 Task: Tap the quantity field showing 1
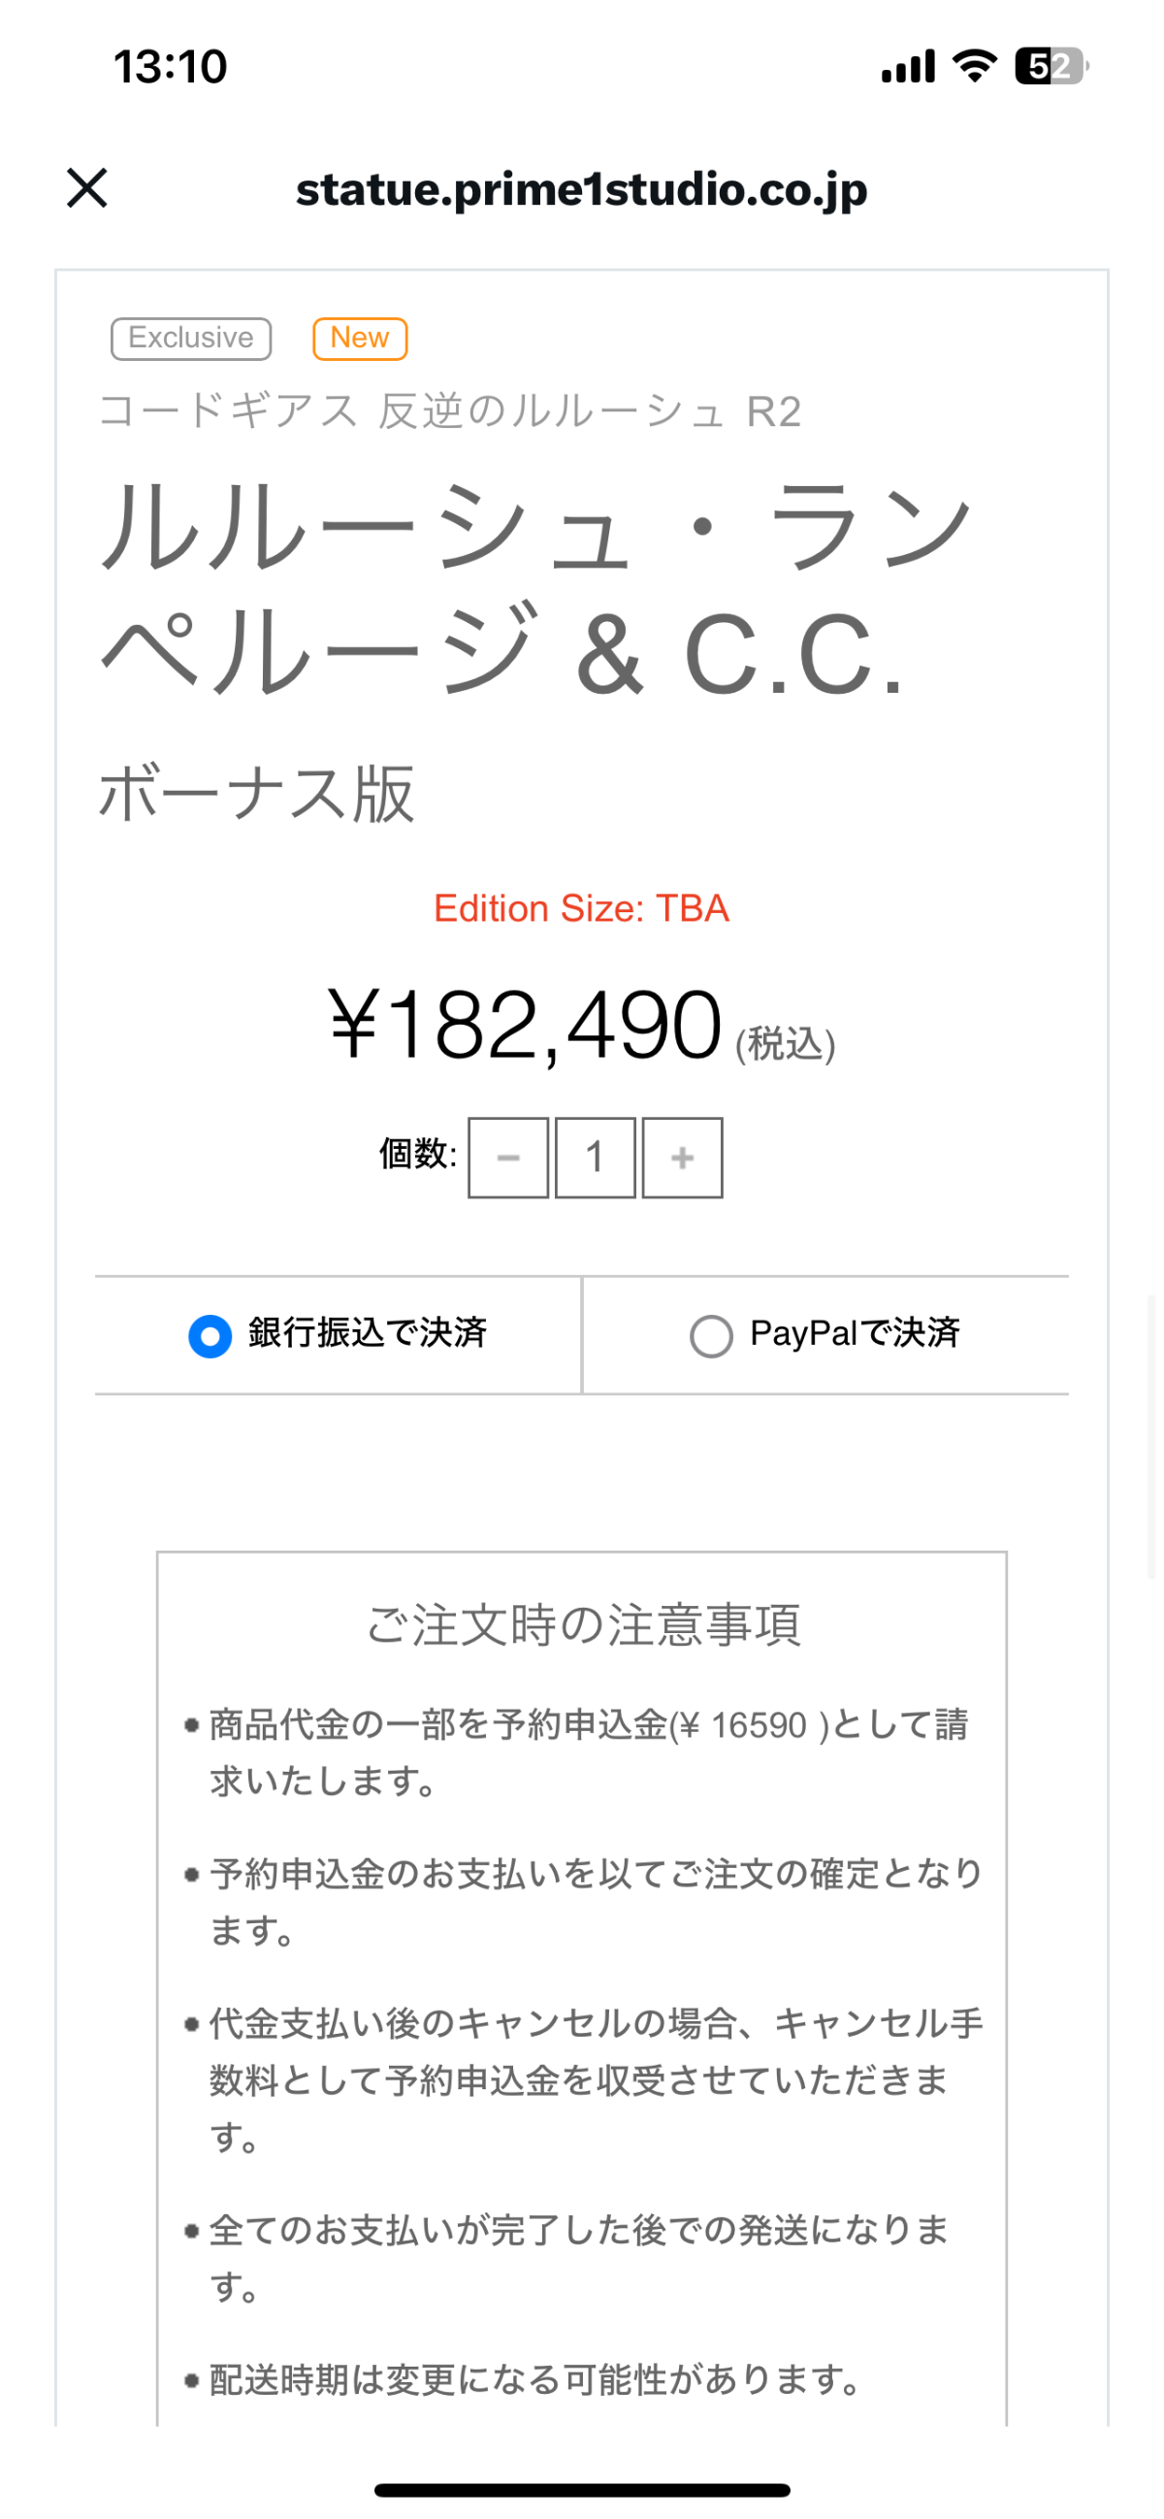[x=596, y=1158]
